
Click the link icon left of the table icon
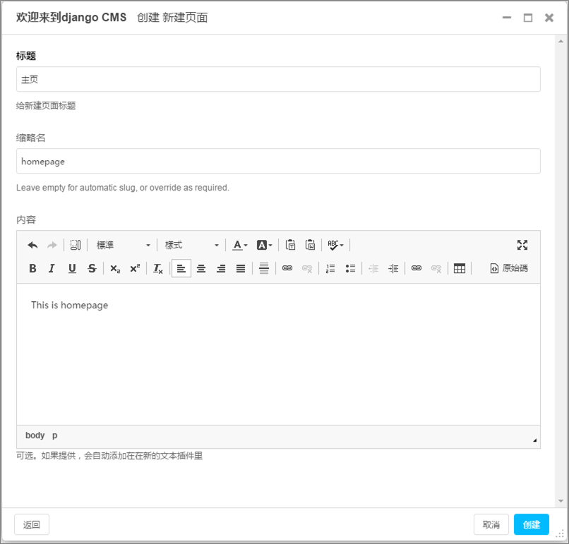click(417, 268)
